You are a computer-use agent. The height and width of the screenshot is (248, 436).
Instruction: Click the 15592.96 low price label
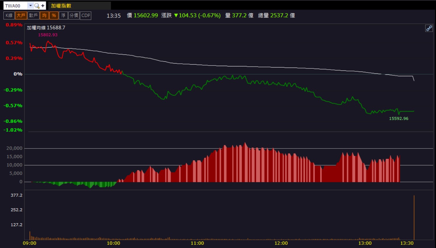coord(399,118)
